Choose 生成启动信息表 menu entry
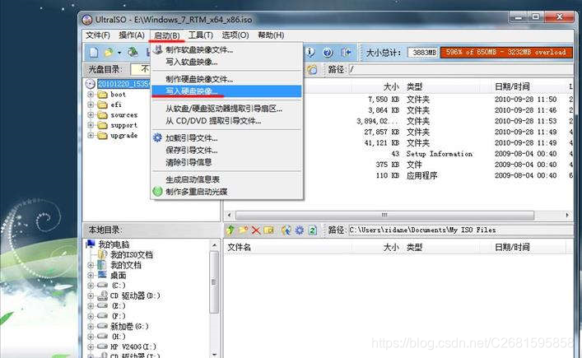This screenshot has width=582, height=358. (x=226, y=179)
